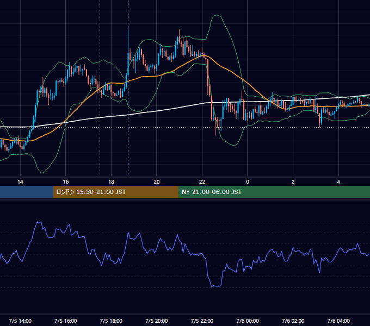Screen dimensions: 370x326
Task: Click the 18 hour axis label
Action: pos(111,182)
